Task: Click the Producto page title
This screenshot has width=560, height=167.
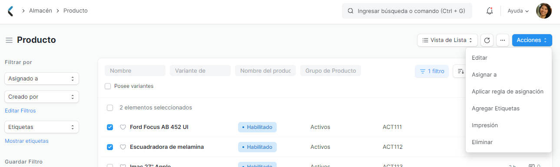Action: (x=36, y=40)
